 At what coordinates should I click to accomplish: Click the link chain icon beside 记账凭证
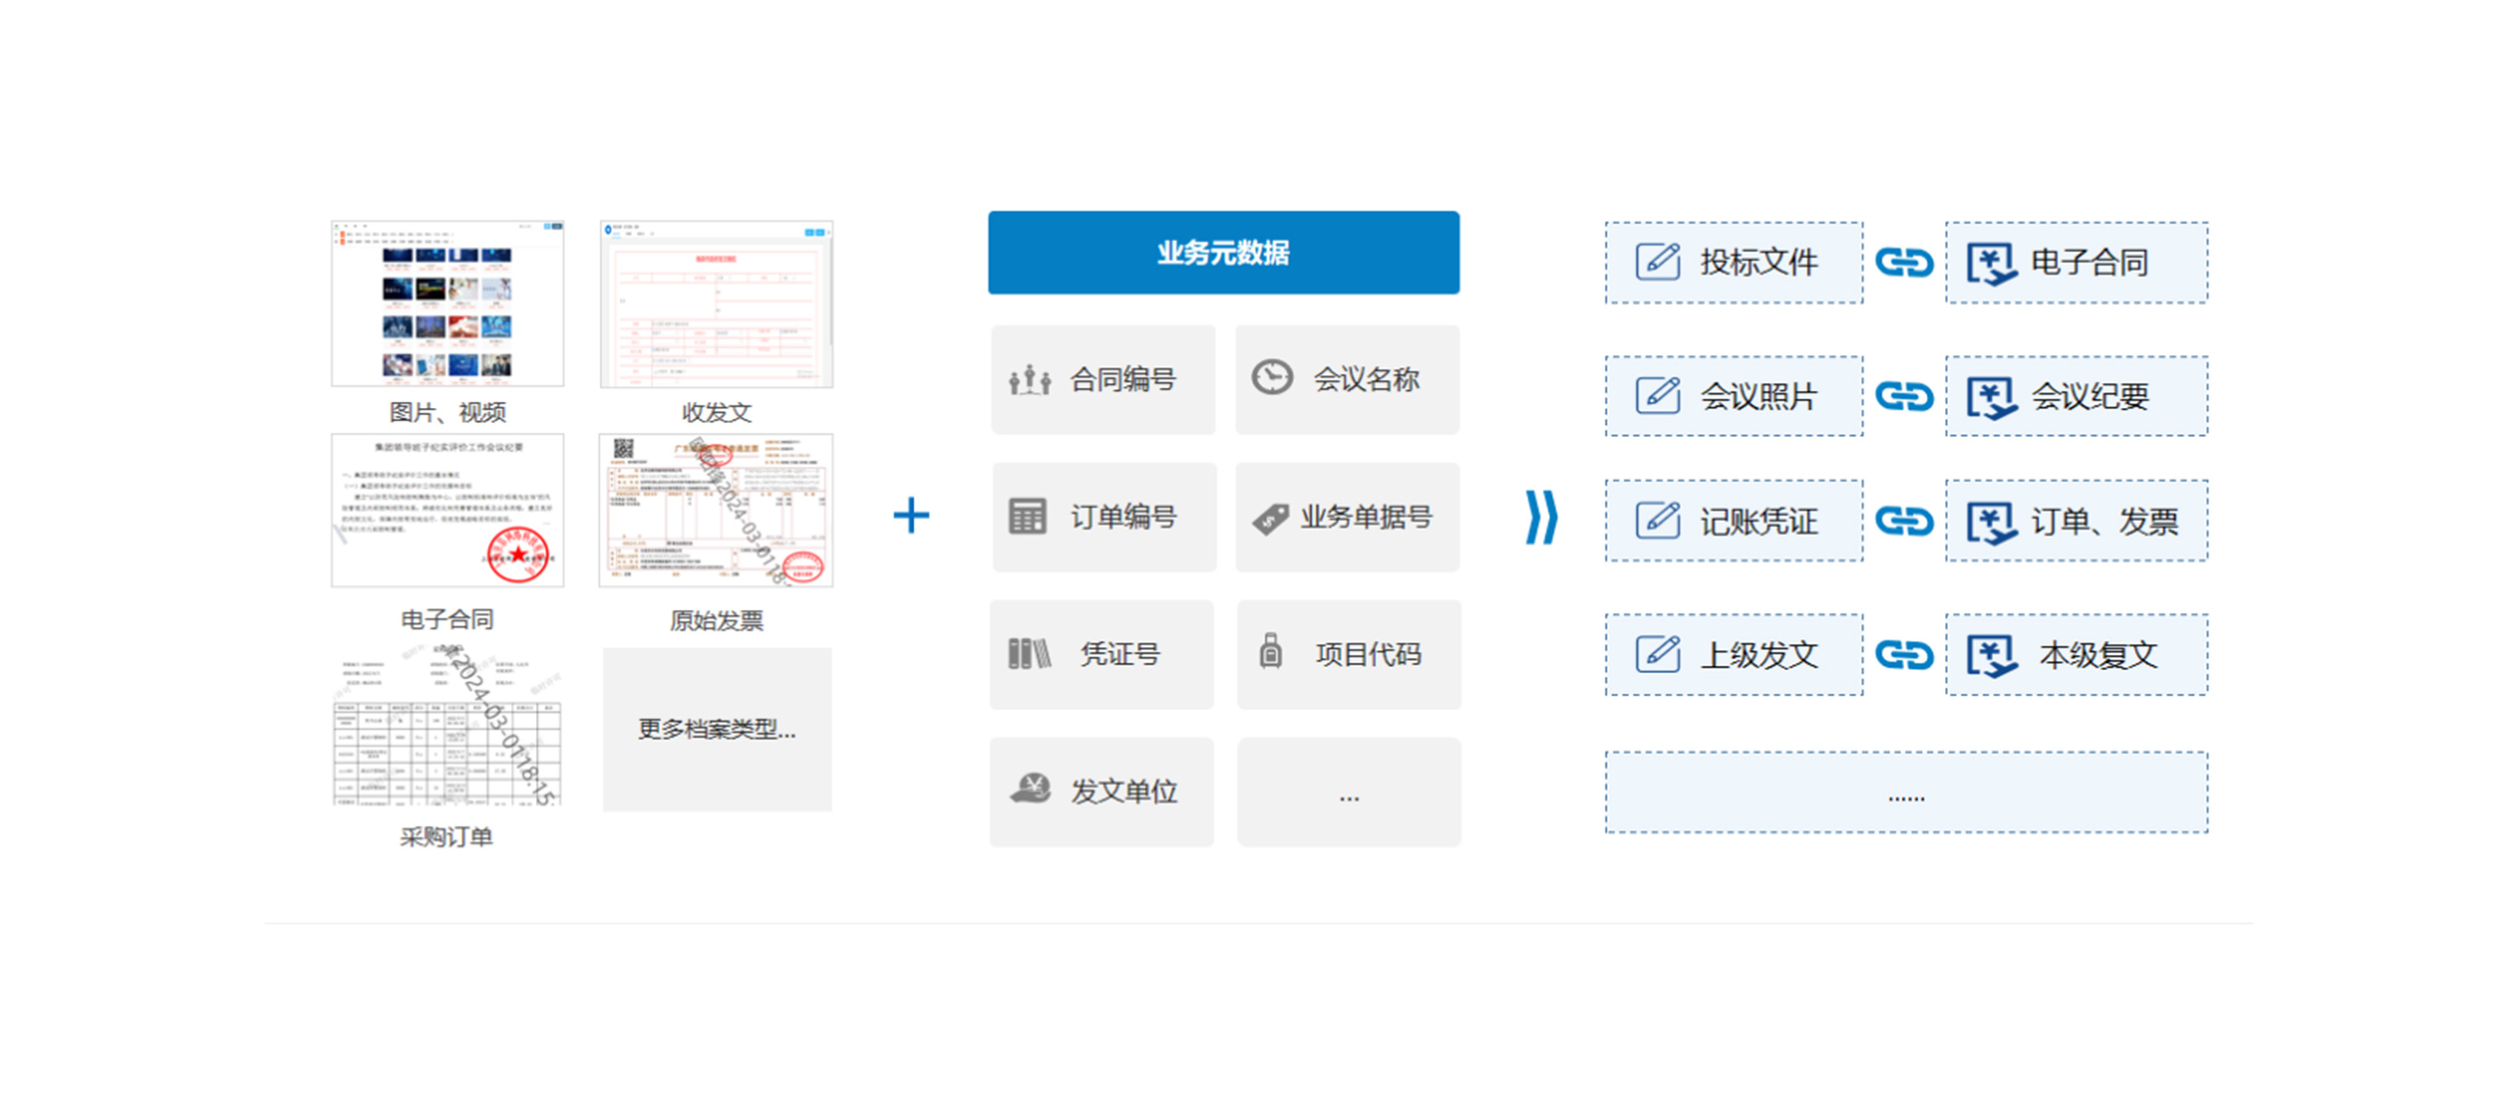click(x=1903, y=521)
